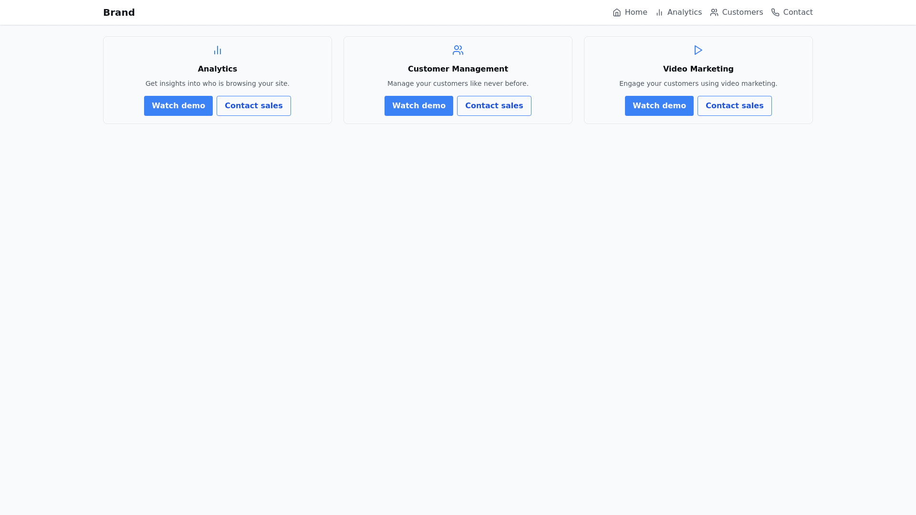The image size is (916, 515).
Task: Click the Brand logo text
Action: click(x=119, y=12)
